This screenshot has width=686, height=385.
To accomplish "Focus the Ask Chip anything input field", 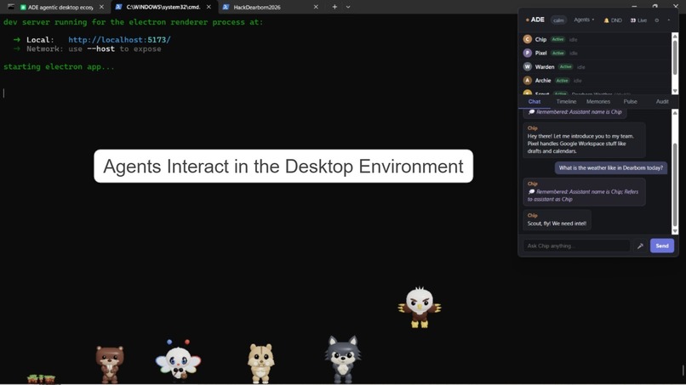I will pos(576,246).
